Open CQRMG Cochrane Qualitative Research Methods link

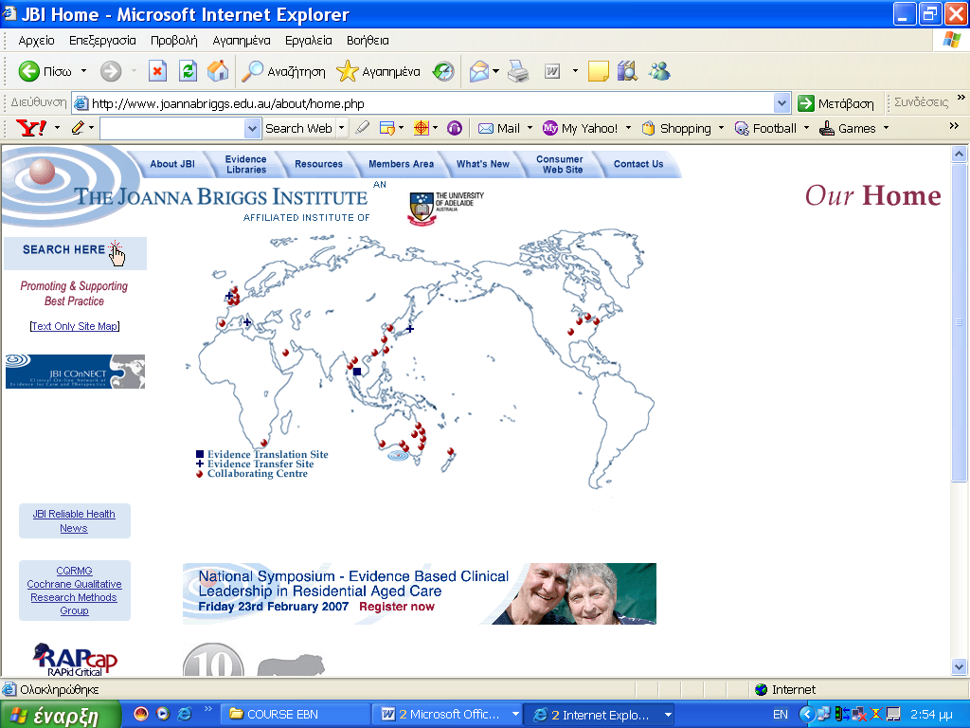pos(74,591)
